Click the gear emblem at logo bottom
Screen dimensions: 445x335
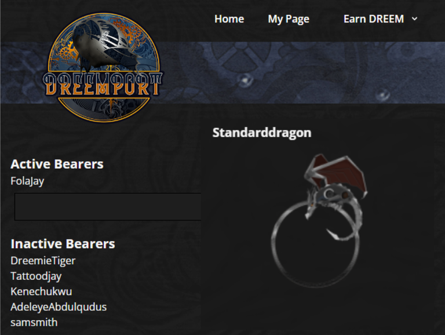[x=104, y=110]
